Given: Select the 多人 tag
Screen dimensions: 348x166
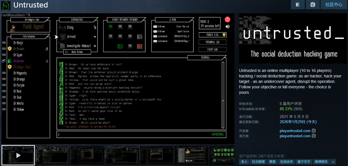Looking at the screenshot, I should (244, 162).
